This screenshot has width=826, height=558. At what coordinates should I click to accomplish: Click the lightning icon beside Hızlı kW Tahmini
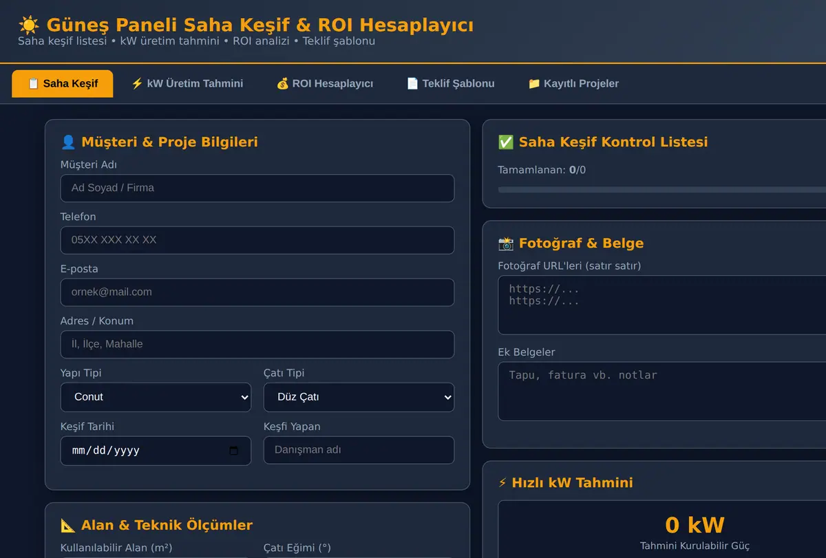coord(502,482)
